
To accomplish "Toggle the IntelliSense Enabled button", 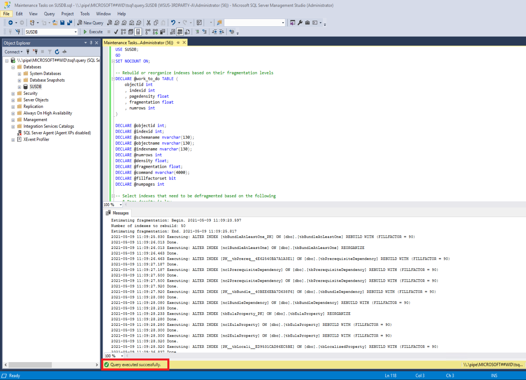I will pyautogui.click(x=138, y=31).
